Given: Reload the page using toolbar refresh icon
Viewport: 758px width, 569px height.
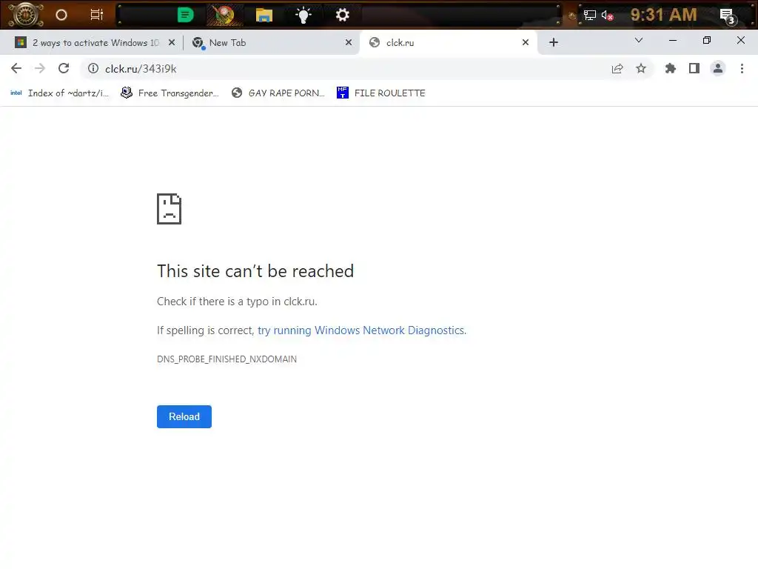Looking at the screenshot, I should click(64, 69).
